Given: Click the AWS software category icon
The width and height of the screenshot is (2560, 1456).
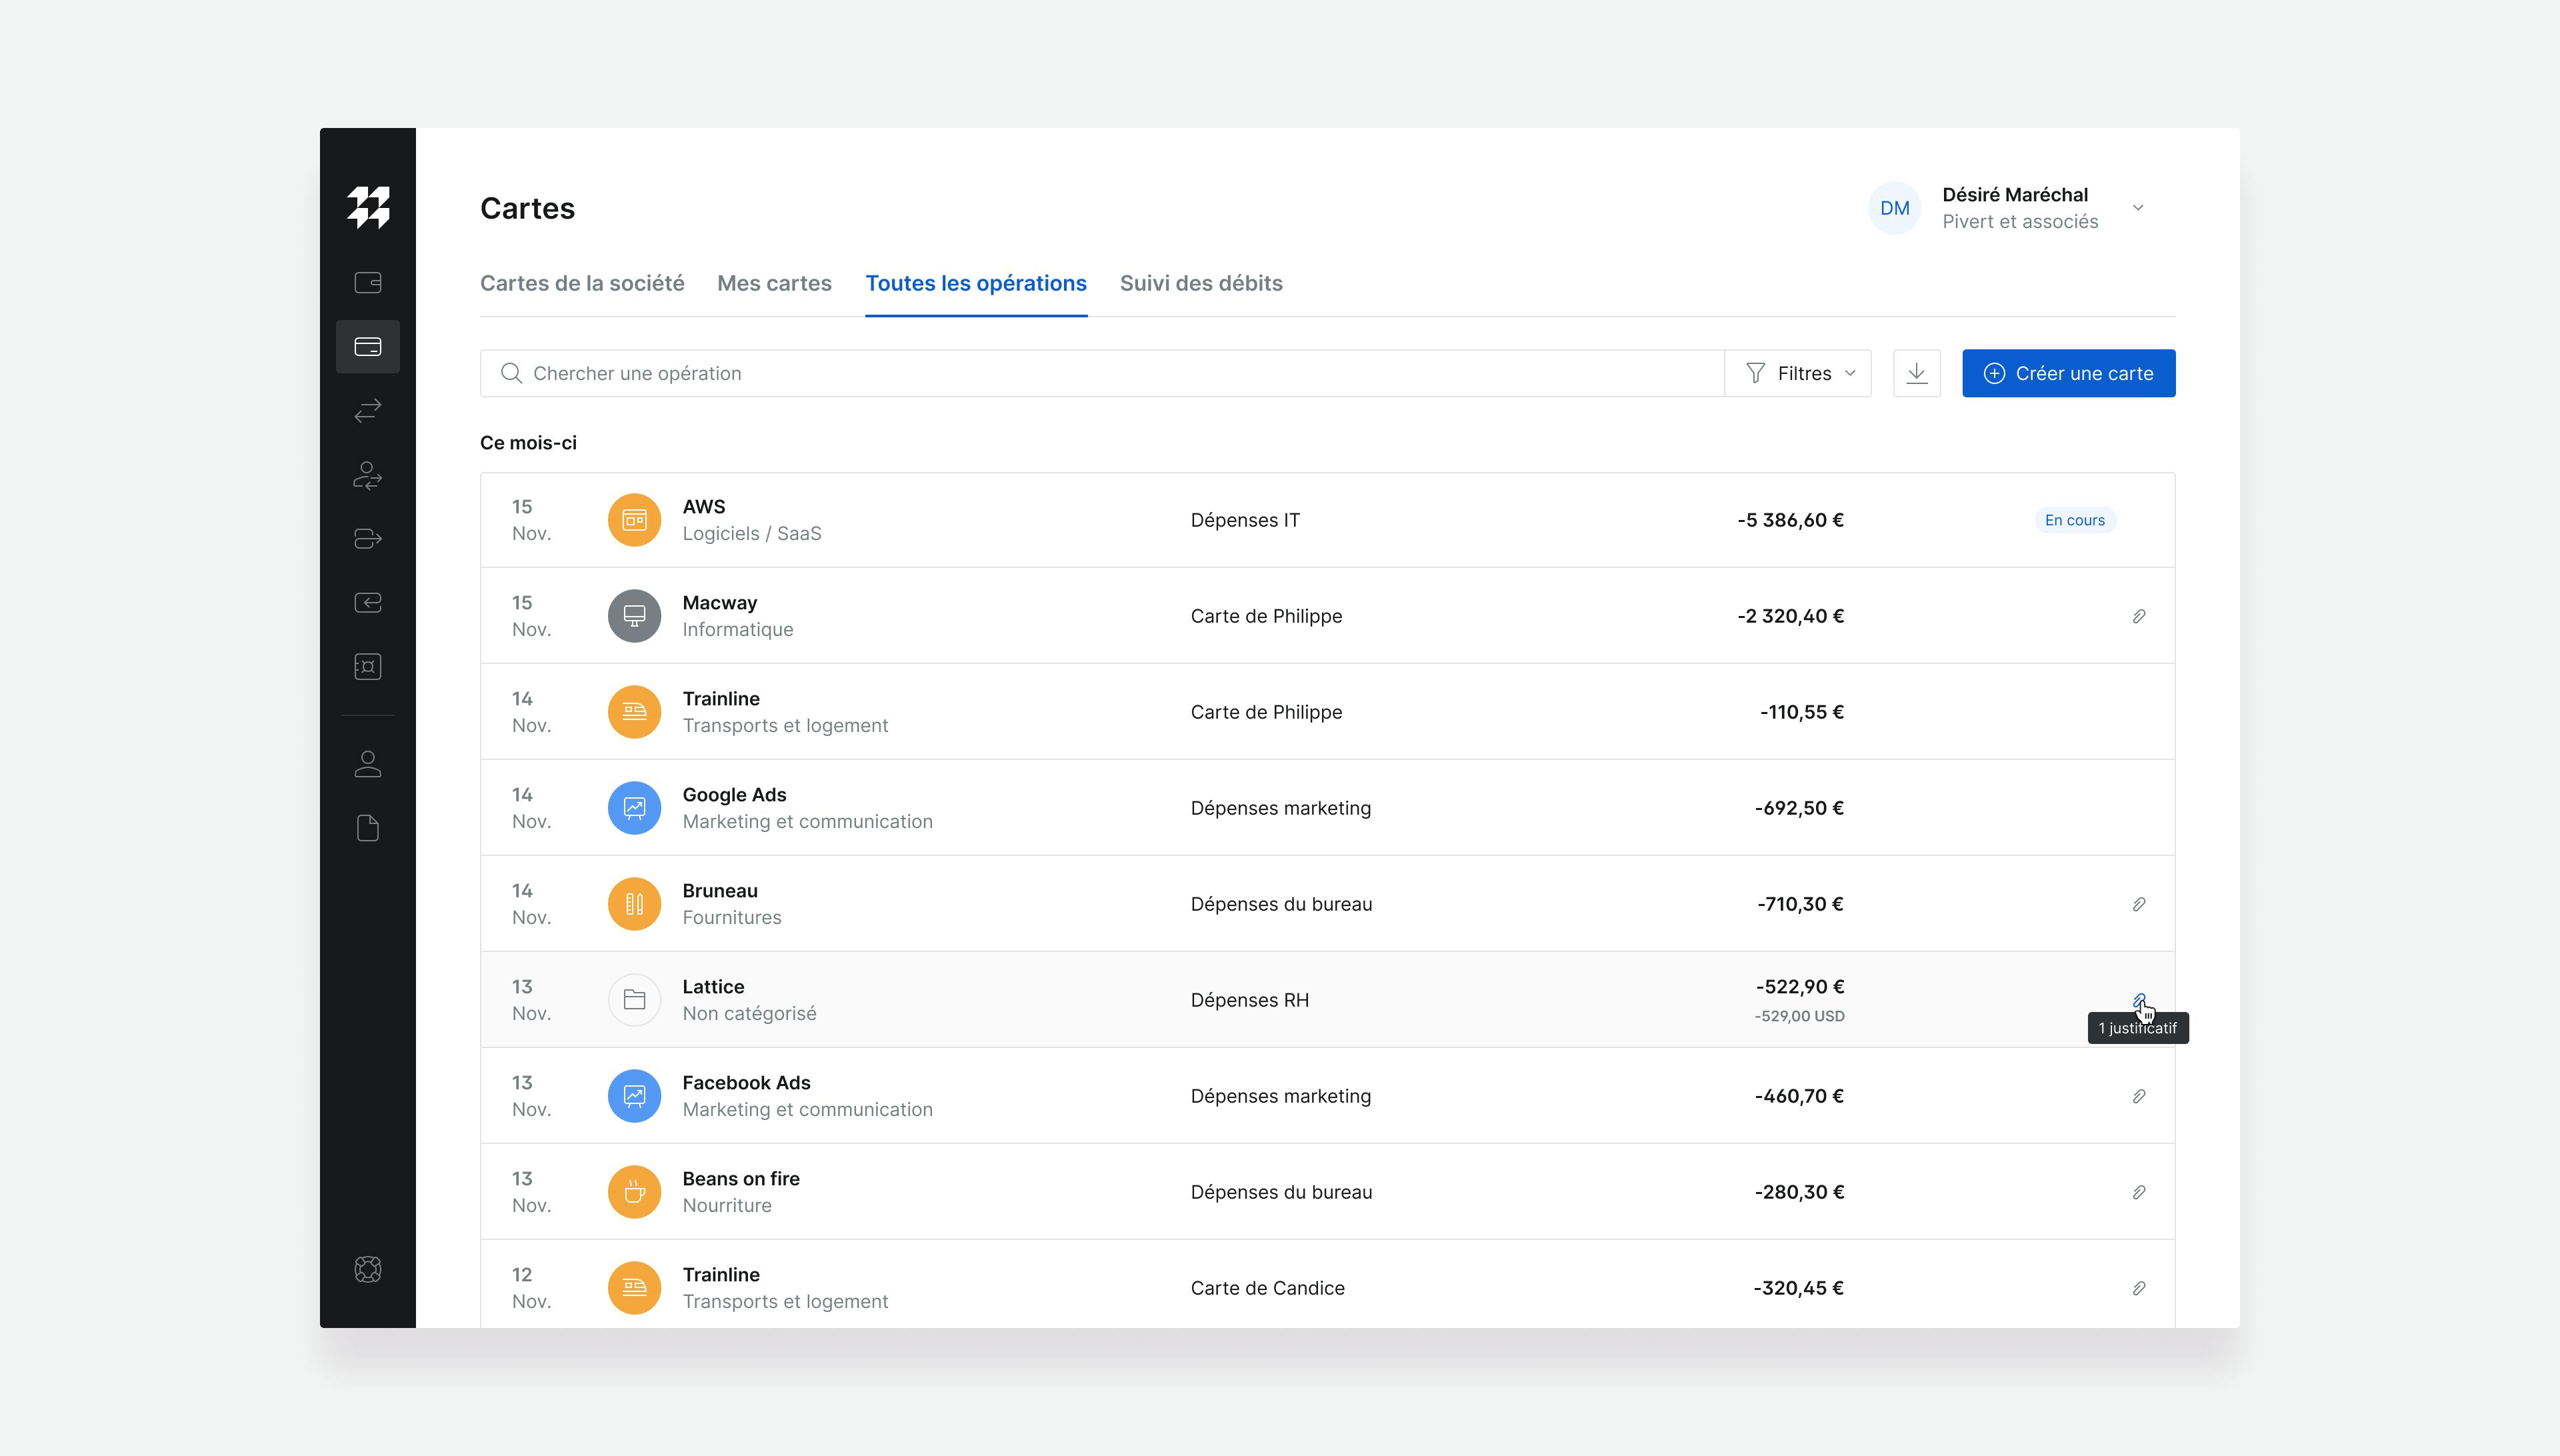Looking at the screenshot, I should coord(634,520).
